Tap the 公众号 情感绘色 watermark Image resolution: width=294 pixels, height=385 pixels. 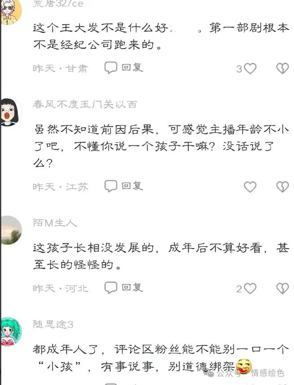tap(244, 373)
